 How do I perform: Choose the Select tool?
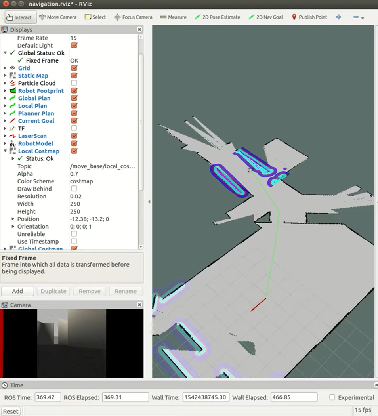coord(95,17)
